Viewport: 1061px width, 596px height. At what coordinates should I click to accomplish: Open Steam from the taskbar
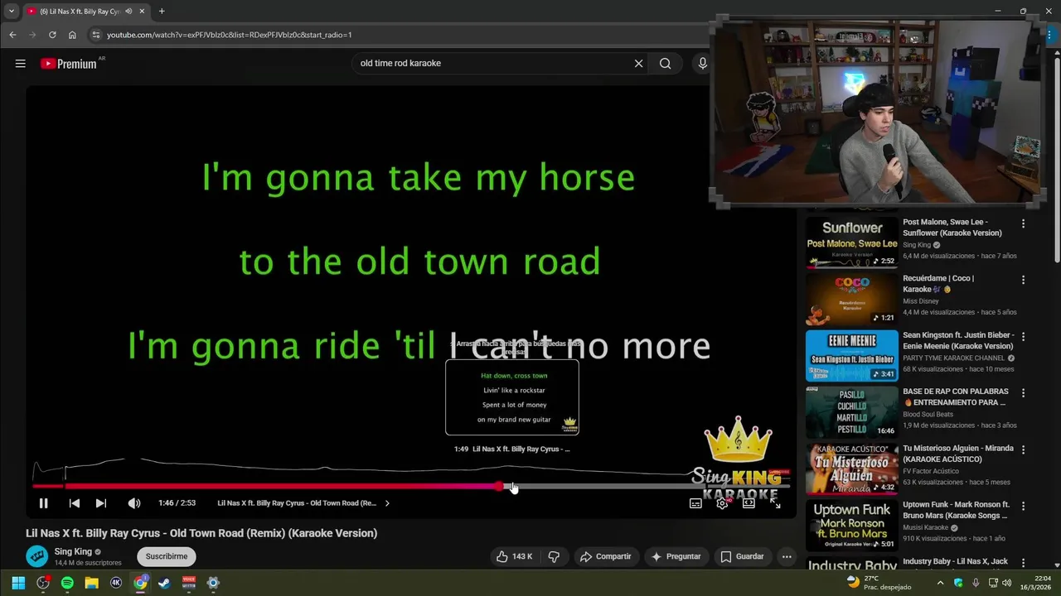(x=164, y=583)
